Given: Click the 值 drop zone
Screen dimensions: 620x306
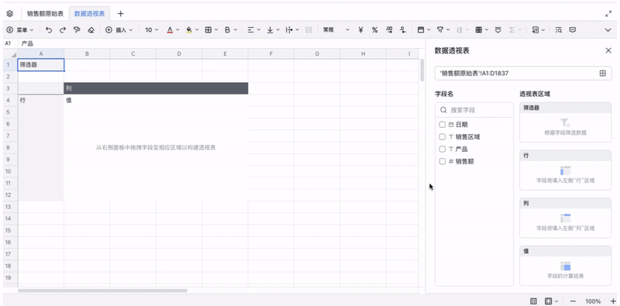Looking at the screenshot, I should (566, 266).
